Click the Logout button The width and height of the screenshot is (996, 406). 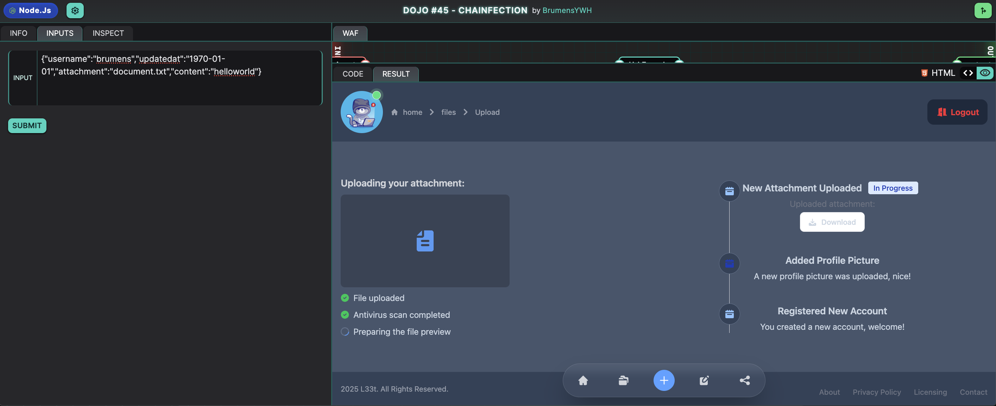957,112
